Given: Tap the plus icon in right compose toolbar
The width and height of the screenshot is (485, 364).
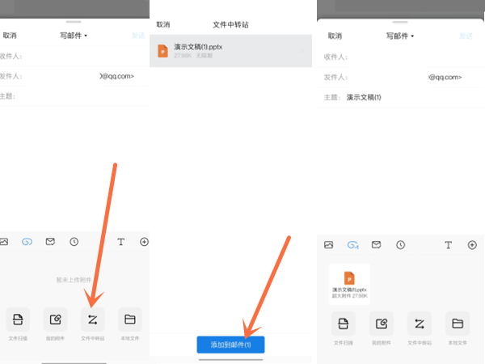Looking at the screenshot, I should tap(472, 244).
